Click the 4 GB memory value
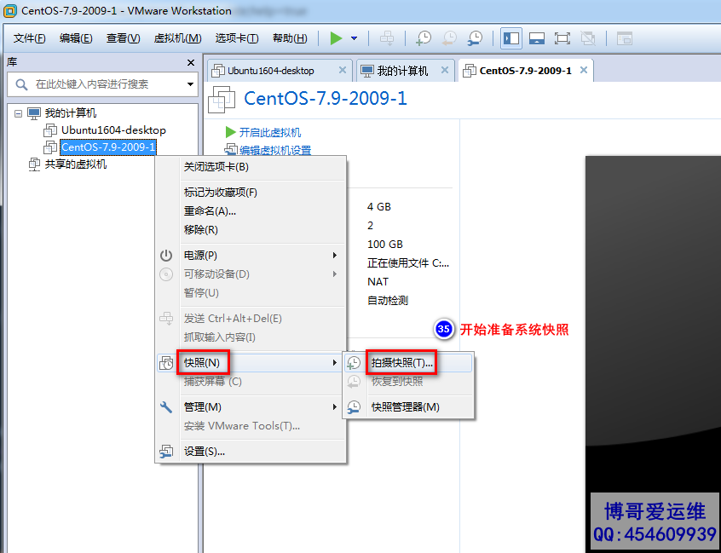Image resolution: width=721 pixels, height=553 pixels. click(379, 207)
